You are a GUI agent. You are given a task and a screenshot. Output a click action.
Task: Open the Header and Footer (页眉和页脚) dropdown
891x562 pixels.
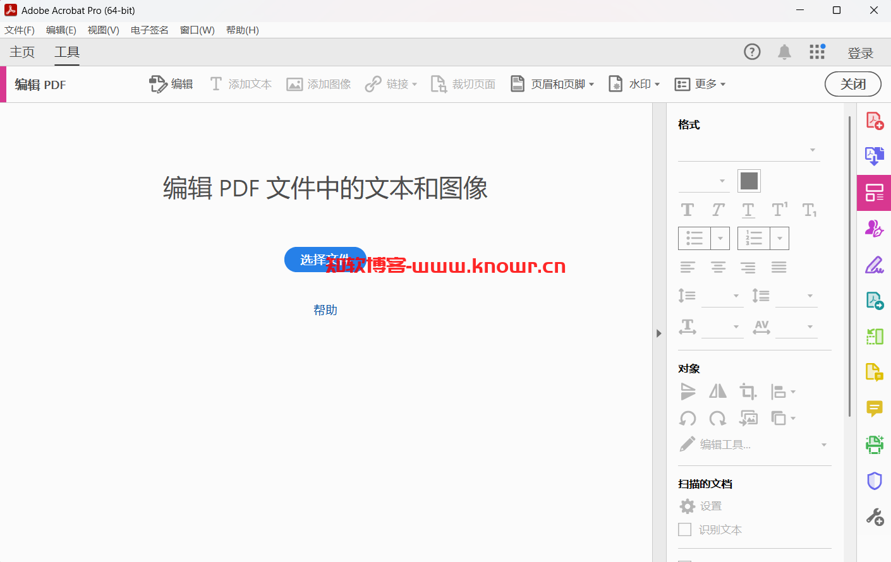[552, 84]
